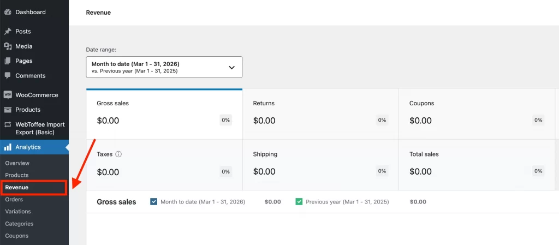
Task: Open the Coupons analytics report
Action: [17, 236]
